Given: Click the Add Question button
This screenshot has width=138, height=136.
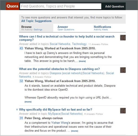Looking at the screenshot, I should pyautogui.click(x=115, y=6).
